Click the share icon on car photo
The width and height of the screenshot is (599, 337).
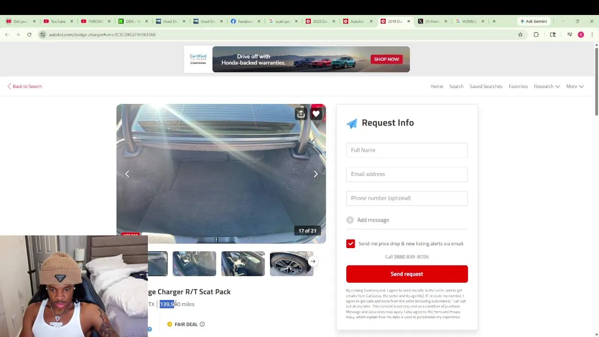point(301,114)
